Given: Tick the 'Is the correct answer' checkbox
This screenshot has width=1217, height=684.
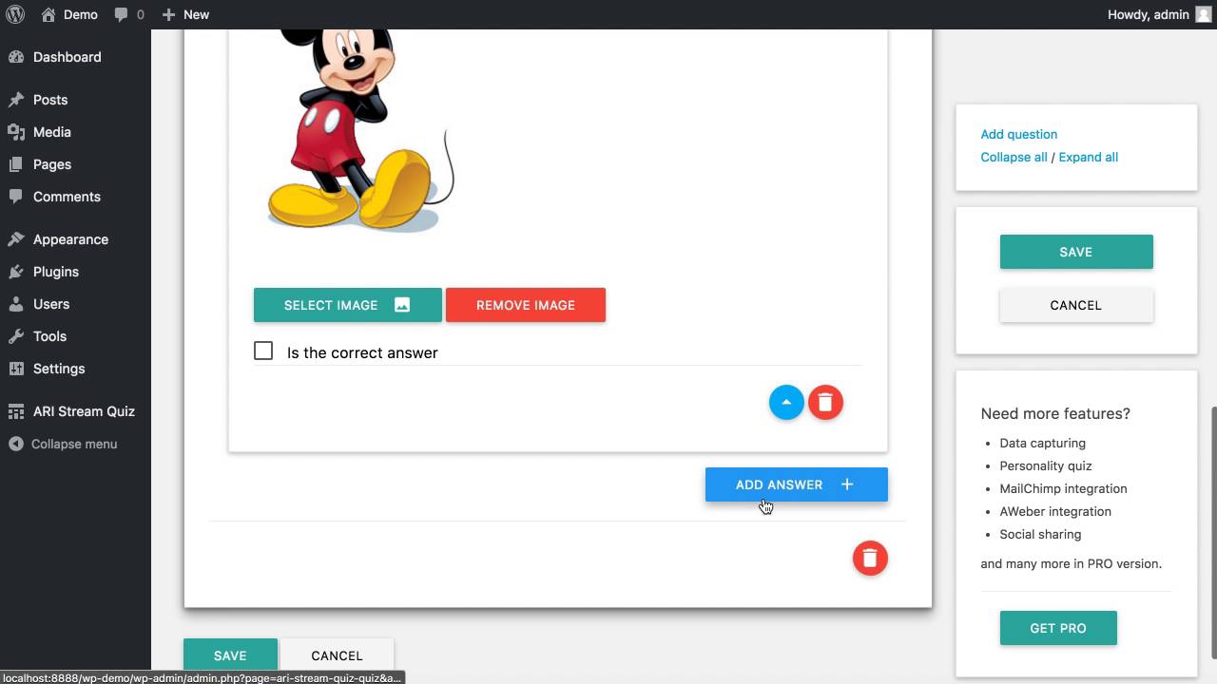Looking at the screenshot, I should tap(263, 351).
